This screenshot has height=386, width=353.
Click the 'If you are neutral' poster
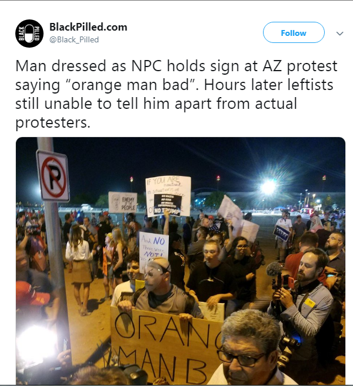168,196
